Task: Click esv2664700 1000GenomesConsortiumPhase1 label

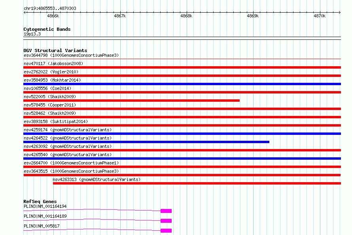Action: click(71, 163)
